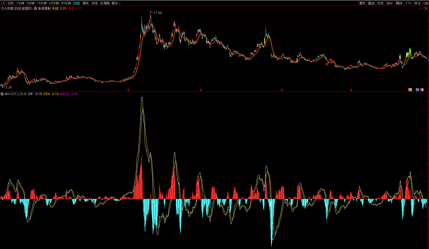Image resolution: width=429 pixels, height=249 pixels.
Task: Open the MACD indicator dropdown arrow
Action: pos(2,94)
